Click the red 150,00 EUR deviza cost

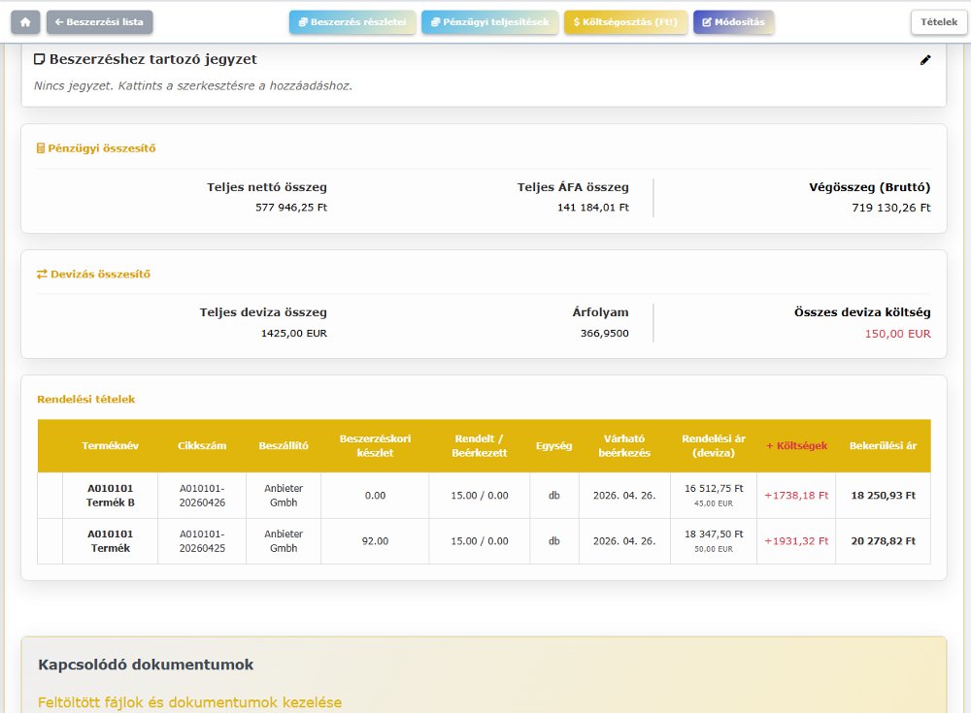click(x=897, y=334)
